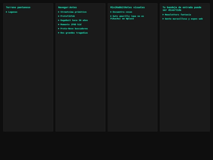The height and width of the screenshot is (160, 213).
Task: Open Newsletters fantasía section
Action: pos(177,15)
